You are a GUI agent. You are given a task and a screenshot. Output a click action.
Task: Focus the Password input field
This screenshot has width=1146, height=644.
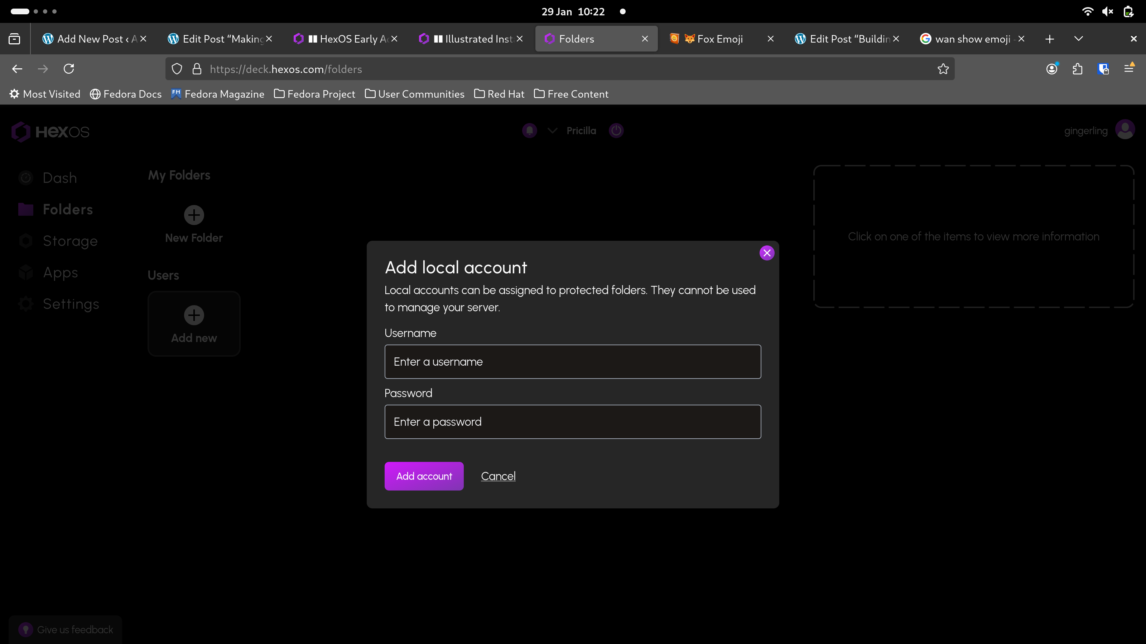click(x=573, y=422)
